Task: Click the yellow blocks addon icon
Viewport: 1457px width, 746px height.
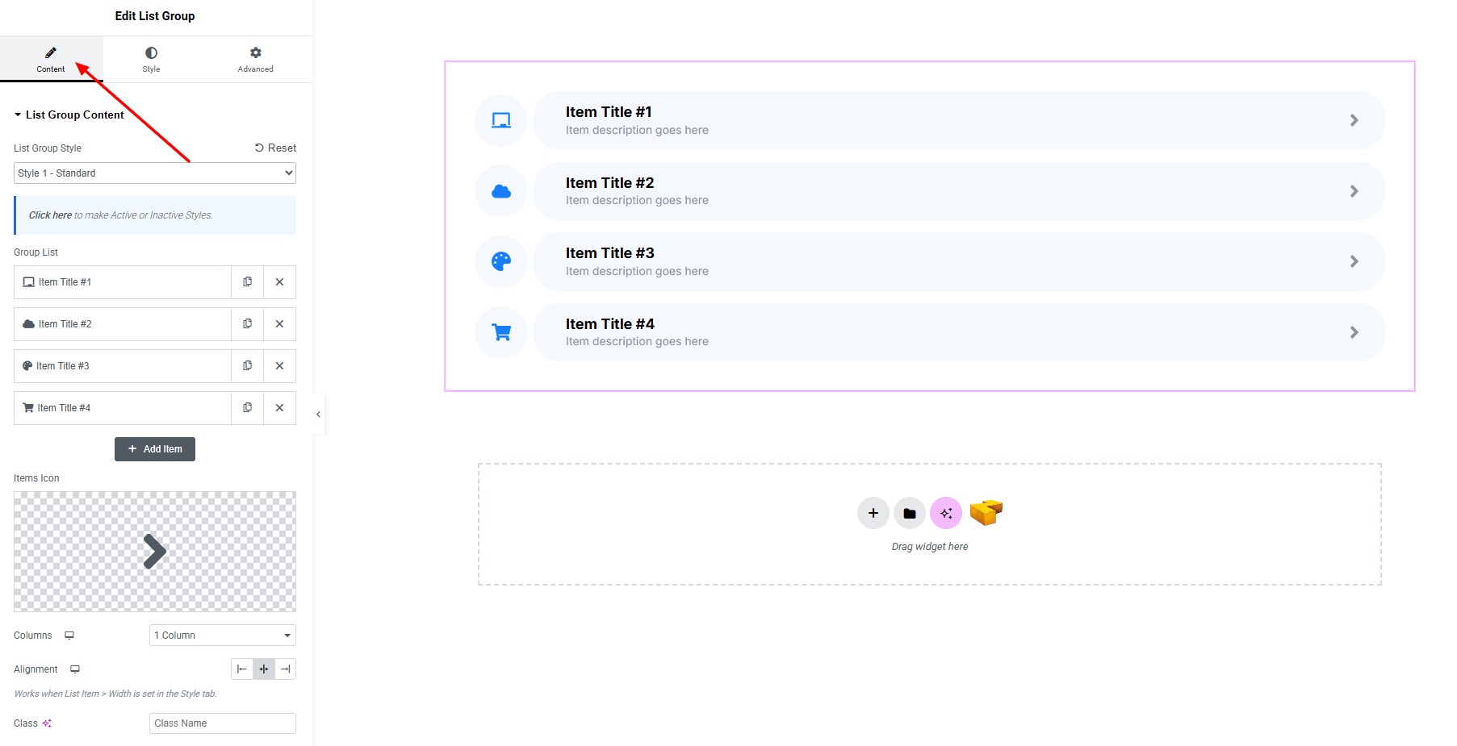Action: click(986, 512)
